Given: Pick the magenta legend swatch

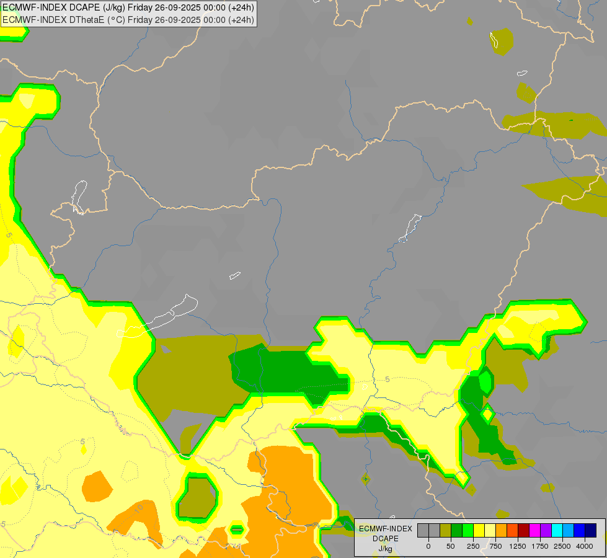Looking at the screenshot, I should pos(535,530).
